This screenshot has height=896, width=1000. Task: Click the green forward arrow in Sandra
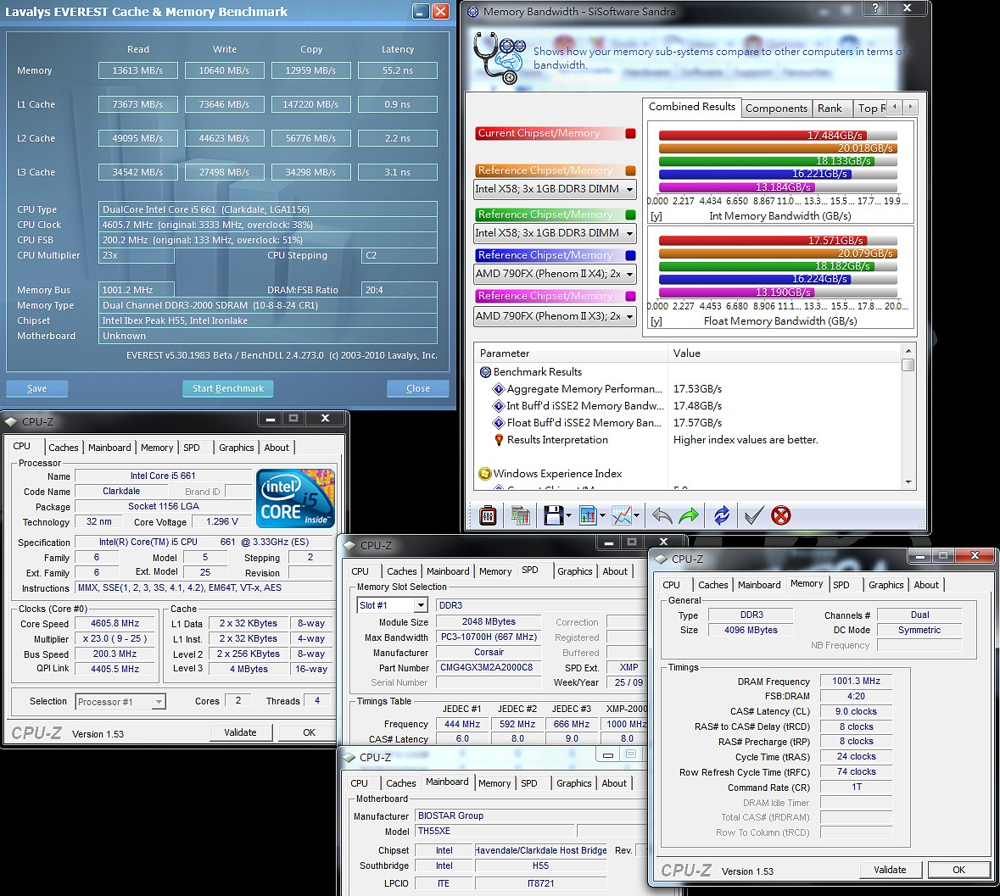click(689, 515)
